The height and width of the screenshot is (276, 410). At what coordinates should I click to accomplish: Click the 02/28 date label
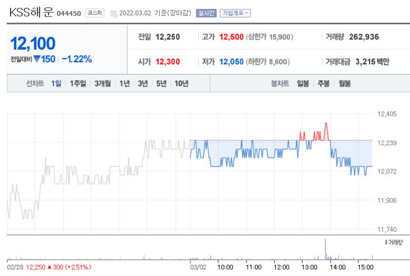[x=15, y=267]
